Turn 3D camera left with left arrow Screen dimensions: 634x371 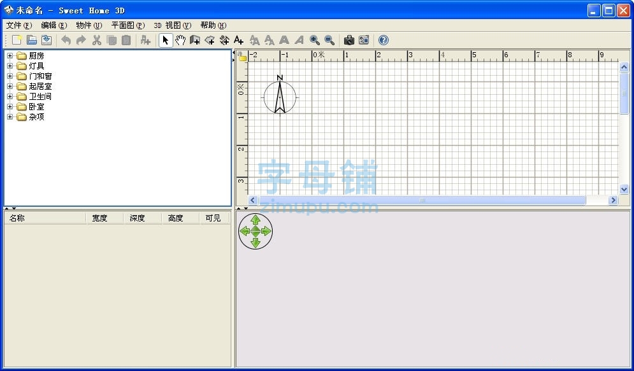pos(245,231)
